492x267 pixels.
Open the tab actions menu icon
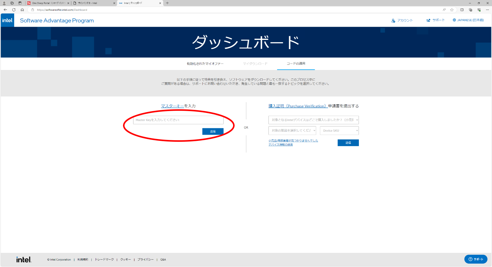click(20, 3)
